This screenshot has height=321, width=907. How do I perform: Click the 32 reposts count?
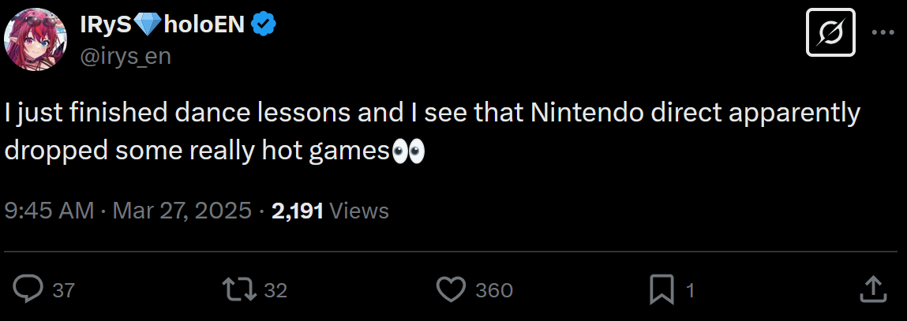(275, 290)
